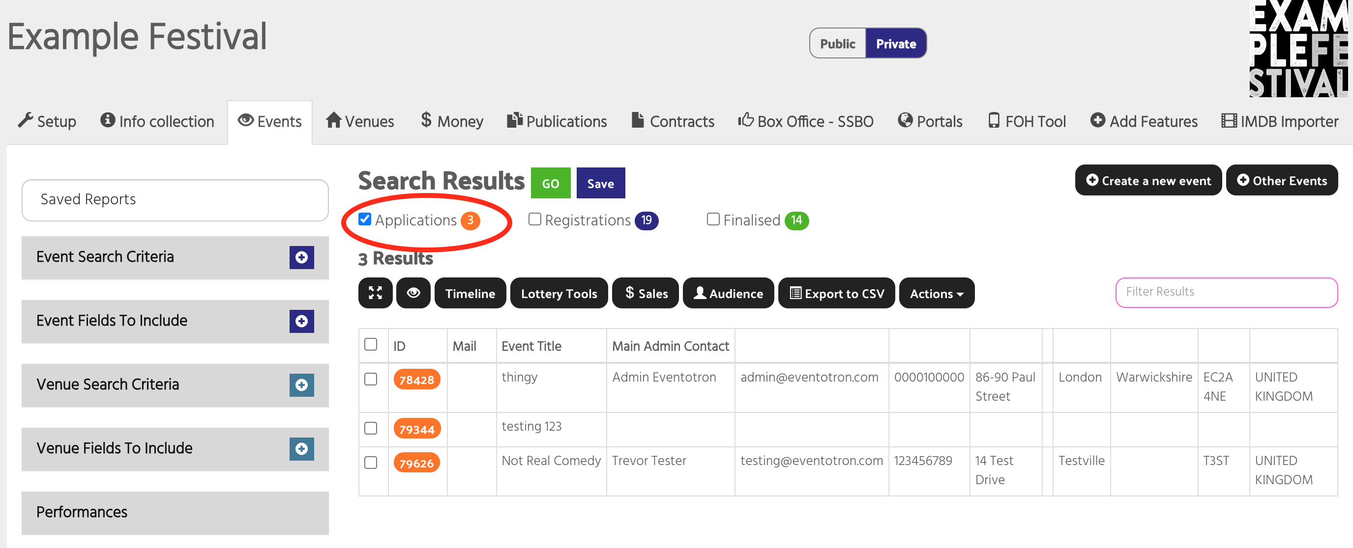
Task: Select the Box Office - SSBO tool
Action: pyautogui.click(x=806, y=121)
